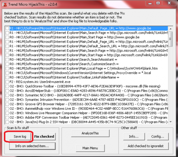Close the HijackThis window
178x157 pixels.
click(x=169, y=3)
